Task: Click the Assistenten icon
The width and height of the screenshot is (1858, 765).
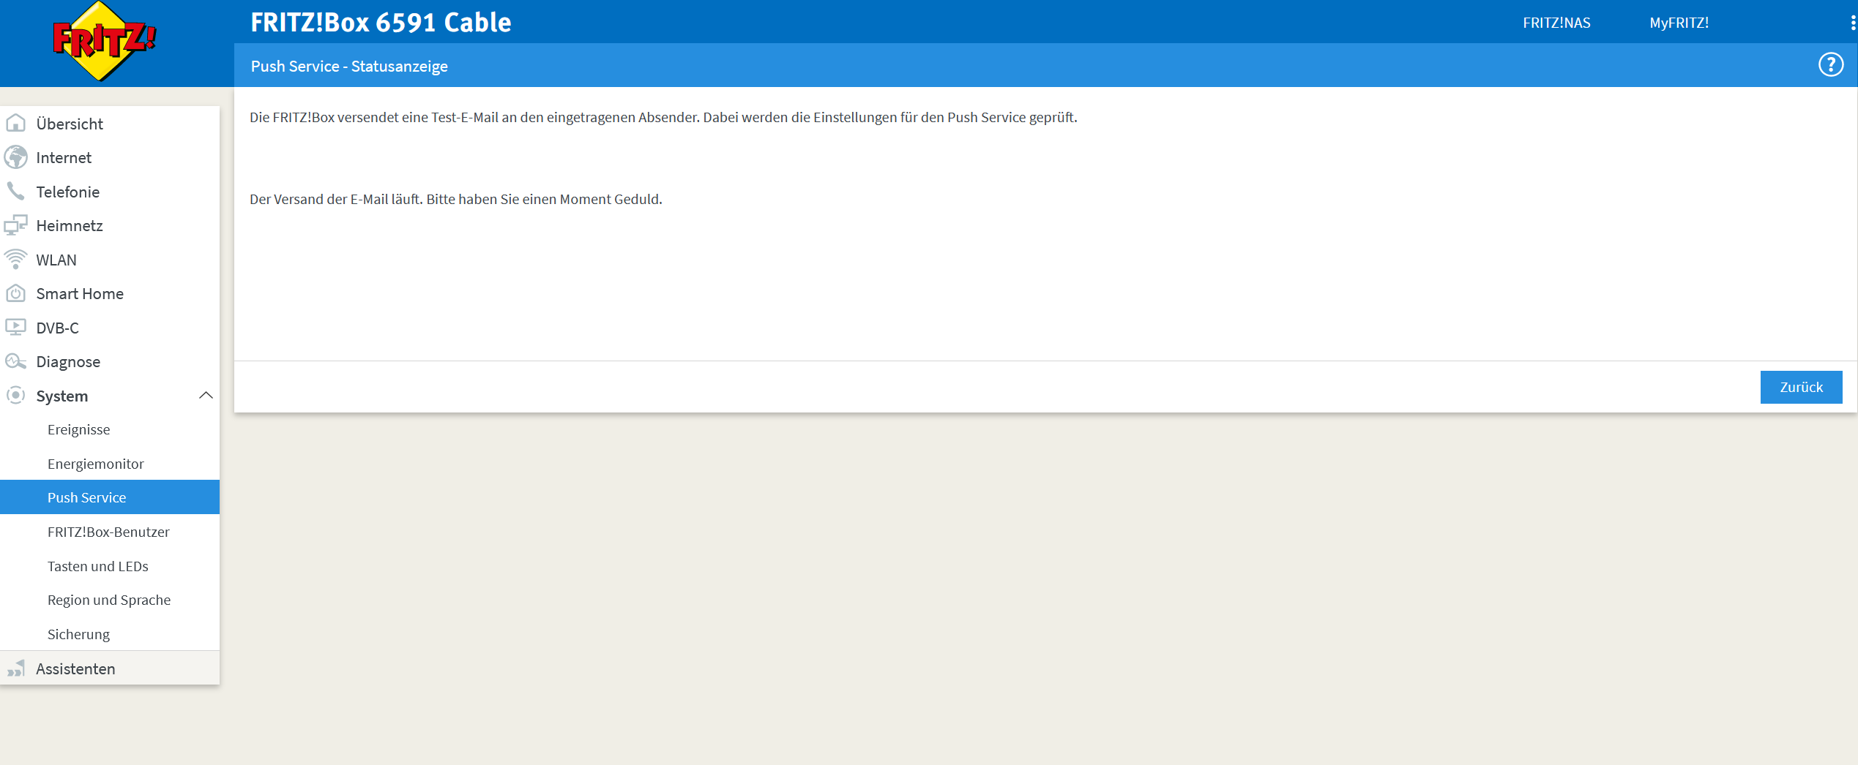Action: click(15, 668)
